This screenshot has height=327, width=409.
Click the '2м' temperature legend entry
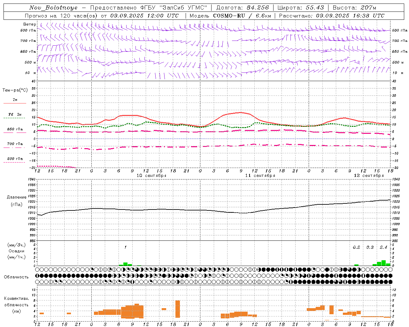click(15, 100)
